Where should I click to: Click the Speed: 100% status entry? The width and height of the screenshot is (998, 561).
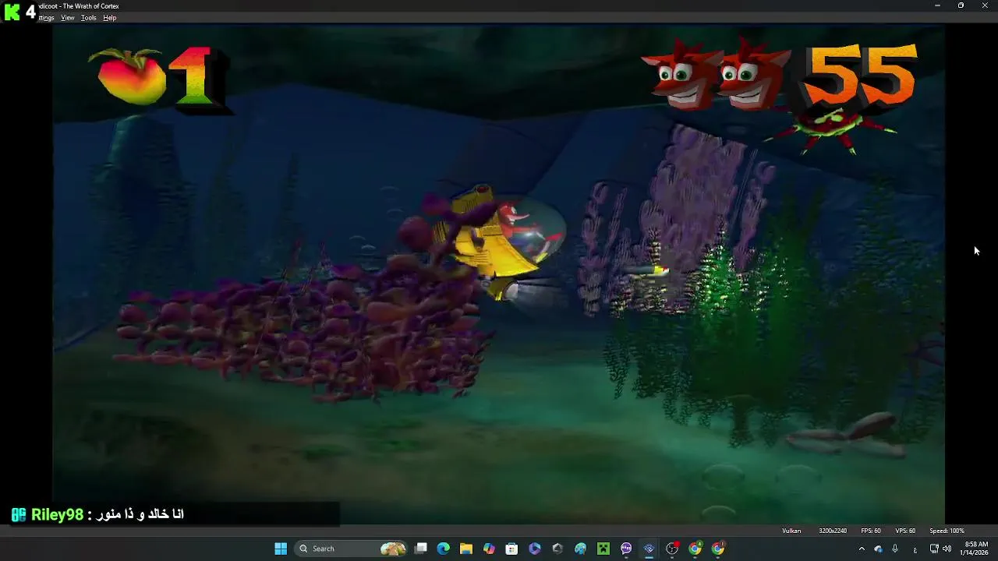tap(947, 531)
